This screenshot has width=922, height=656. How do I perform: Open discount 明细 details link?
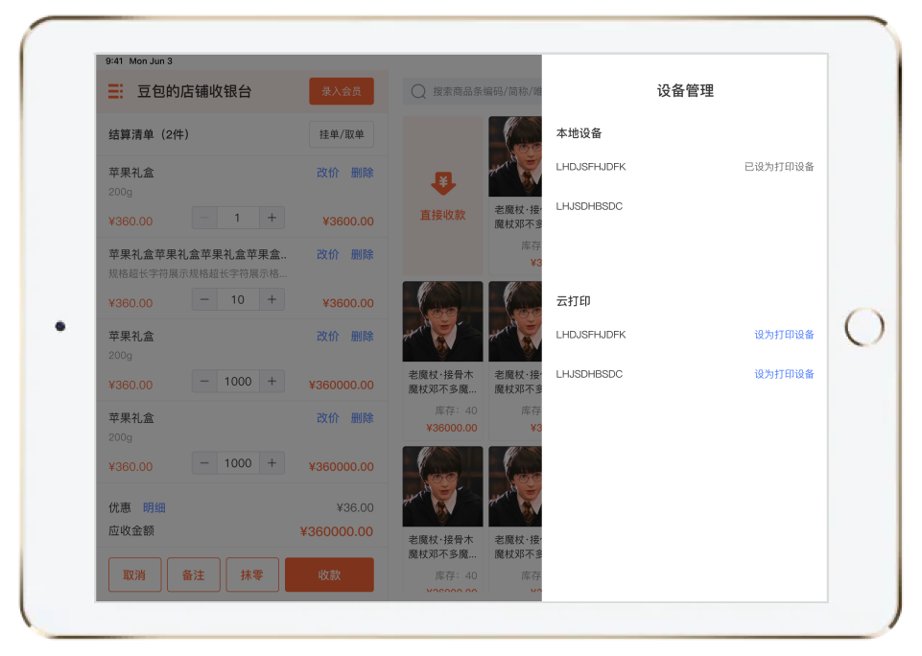tap(154, 507)
